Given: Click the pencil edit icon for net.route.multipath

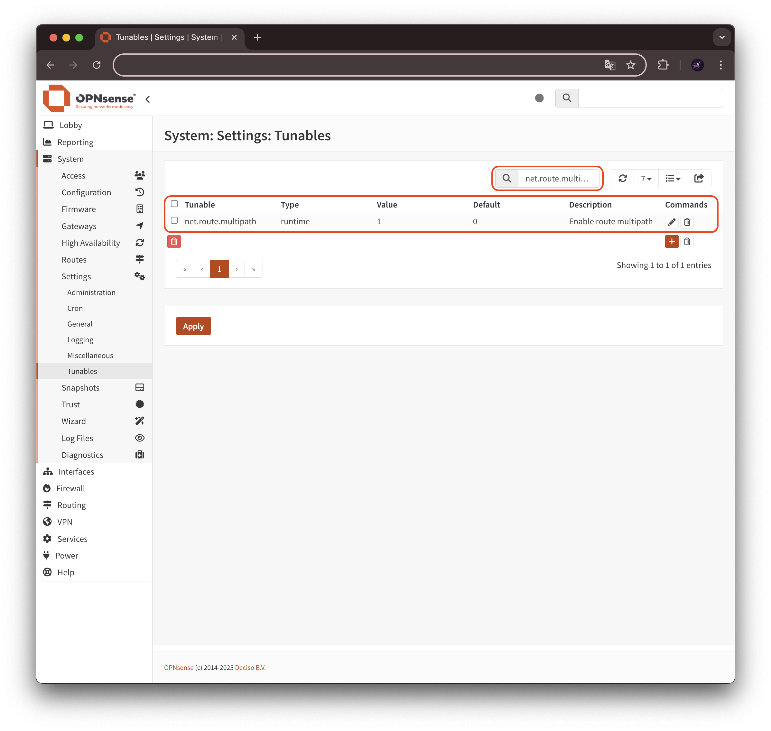Looking at the screenshot, I should click(671, 222).
